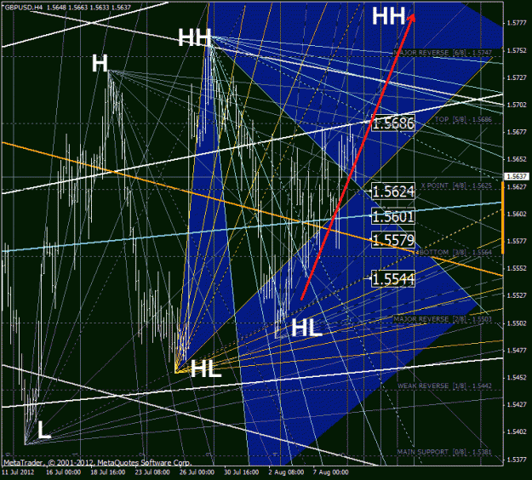Viewport: 532px width, 480px height.
Task: Click the boxed 1.5686 price tag
Action: (393, 123)
